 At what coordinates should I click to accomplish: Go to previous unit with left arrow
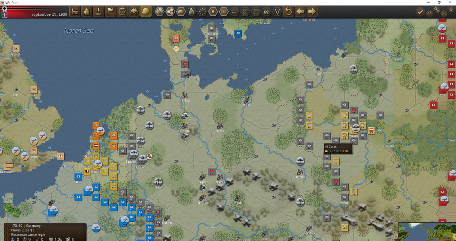[300, 12]
